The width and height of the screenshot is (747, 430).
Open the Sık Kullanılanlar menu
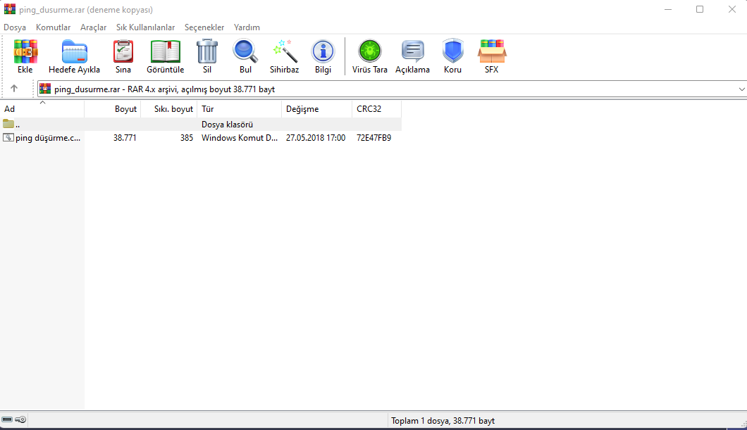click(145, 27)
